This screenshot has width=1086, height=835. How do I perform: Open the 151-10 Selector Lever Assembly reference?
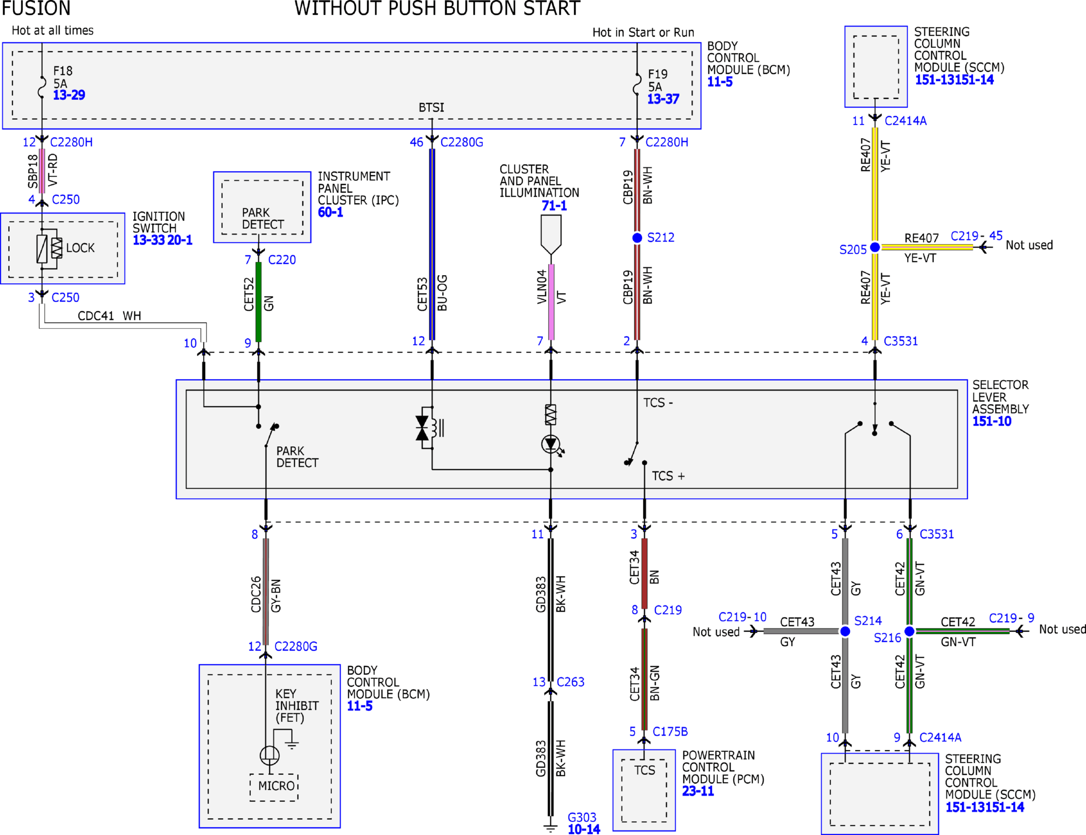point(992,421)
